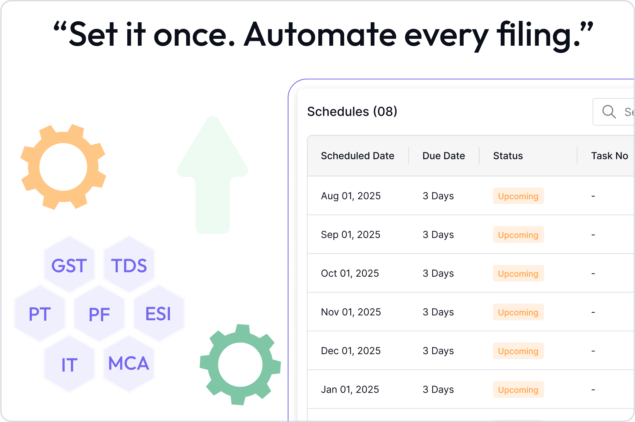The width and height of the screenshot is (635, 422).
Task: Click into the schedules search field
Action: pyautogui.click(x=614, y=112)
